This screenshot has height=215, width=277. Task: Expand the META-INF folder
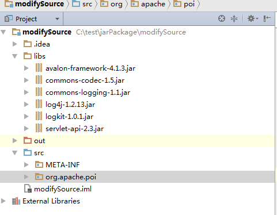click(x=26, y=164)
